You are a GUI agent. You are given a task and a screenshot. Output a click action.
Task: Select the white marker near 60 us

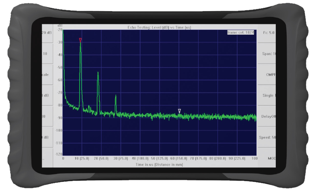click(x=179, y=111)
